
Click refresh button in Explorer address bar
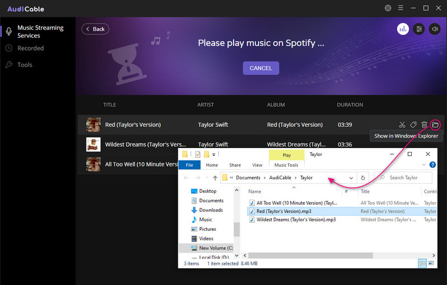pyautogui.click(x=363, y=178)
